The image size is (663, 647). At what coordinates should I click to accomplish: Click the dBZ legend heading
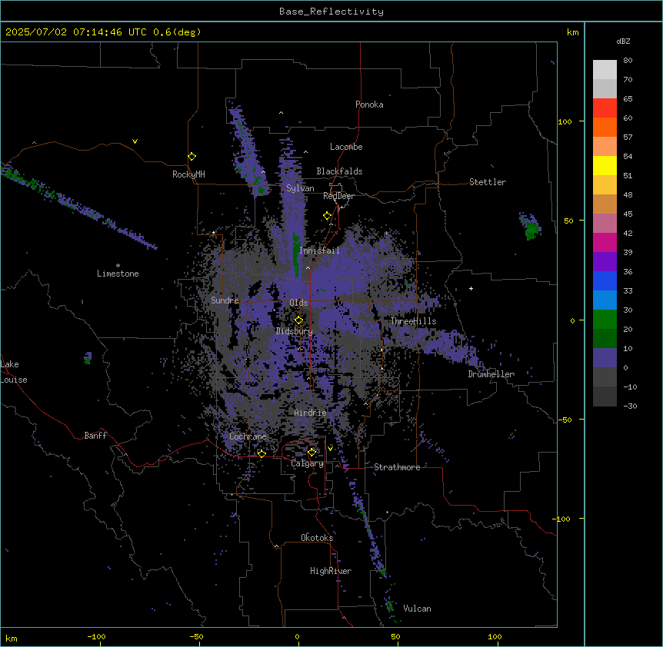[623, 41]
